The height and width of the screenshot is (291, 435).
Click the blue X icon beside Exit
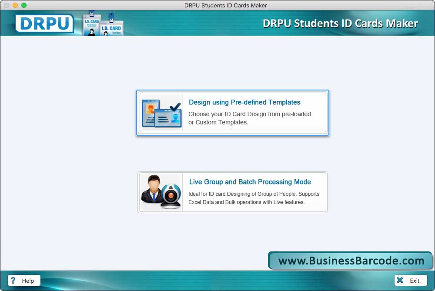(400, 280)
